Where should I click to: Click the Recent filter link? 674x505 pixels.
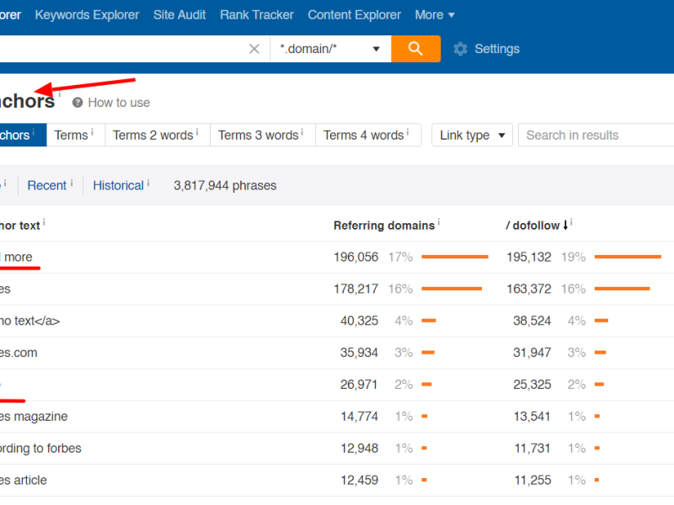47,185
